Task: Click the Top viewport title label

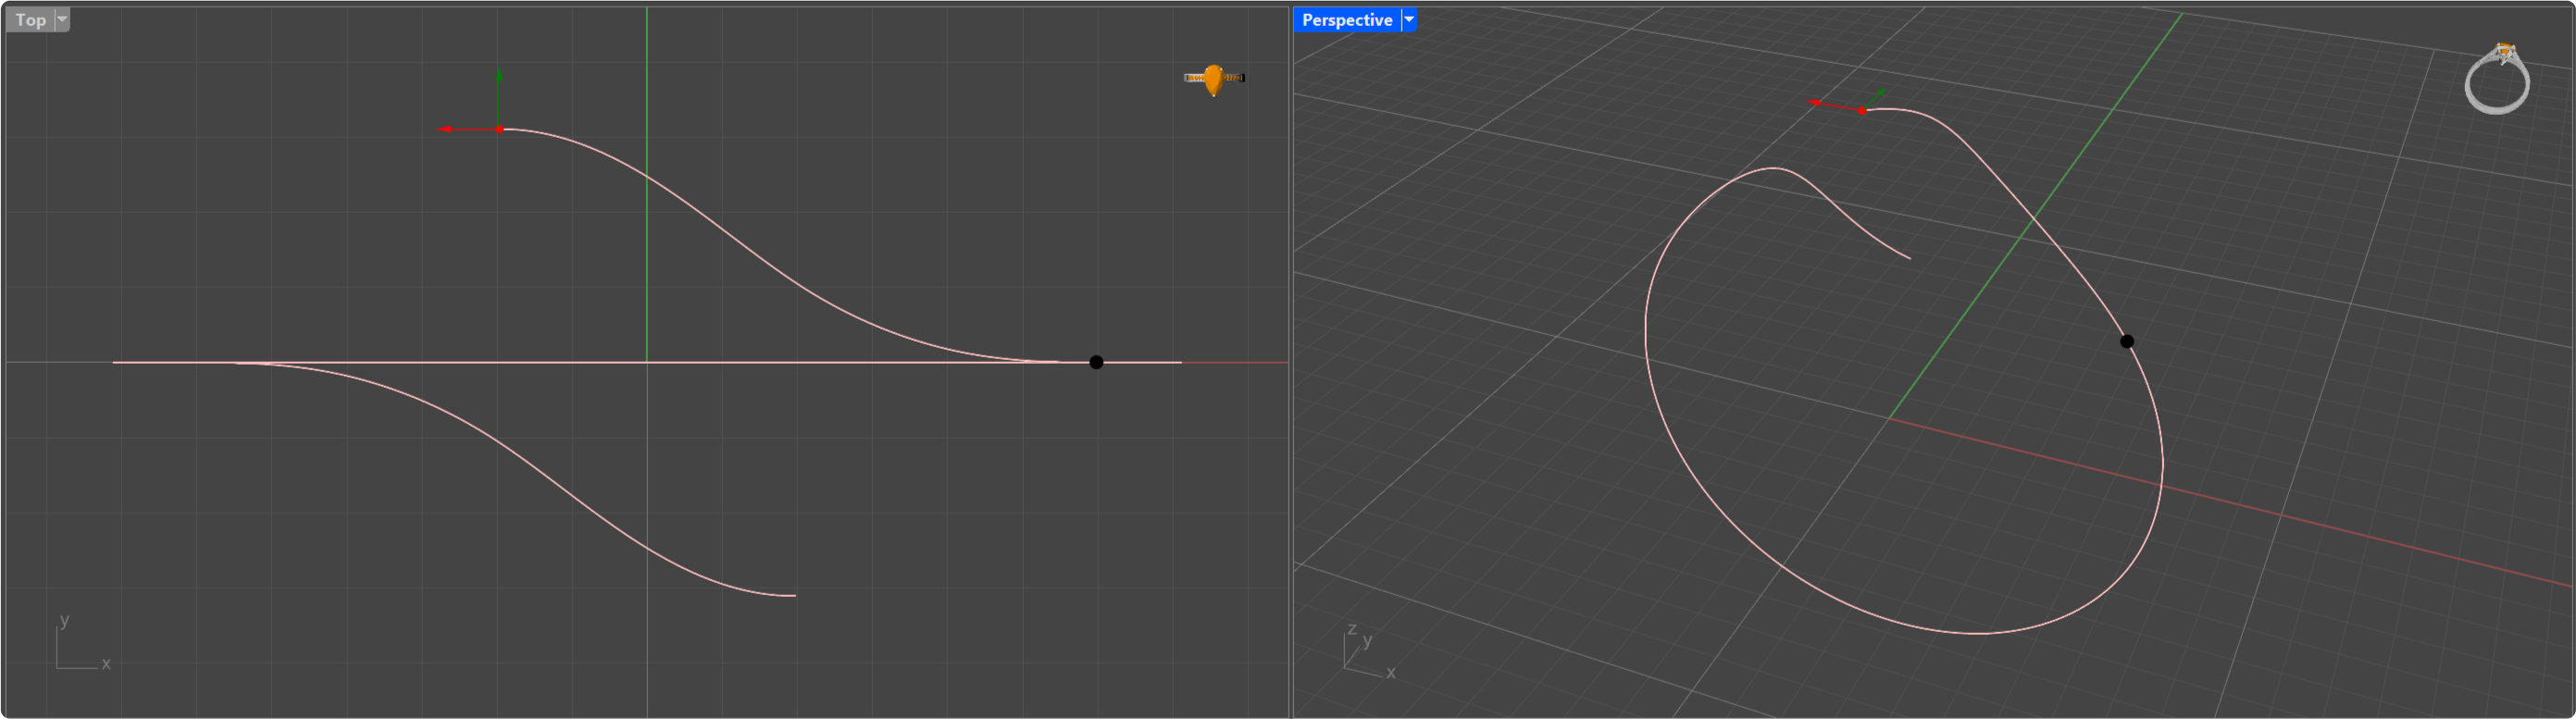Action: [30, 20]
